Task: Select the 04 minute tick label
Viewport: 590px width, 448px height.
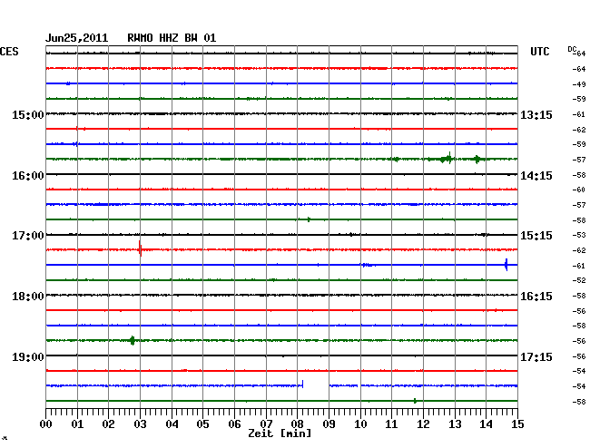Action: click(x=172, y=424)
